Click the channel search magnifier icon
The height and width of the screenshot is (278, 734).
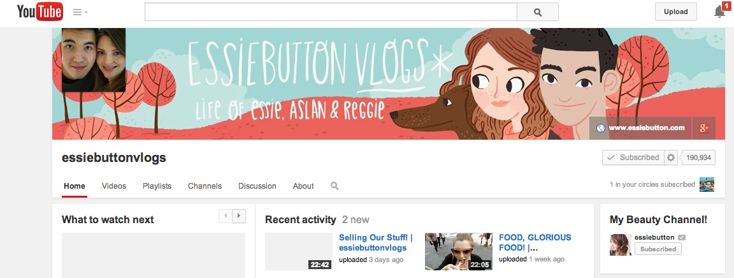click(335, 186)
